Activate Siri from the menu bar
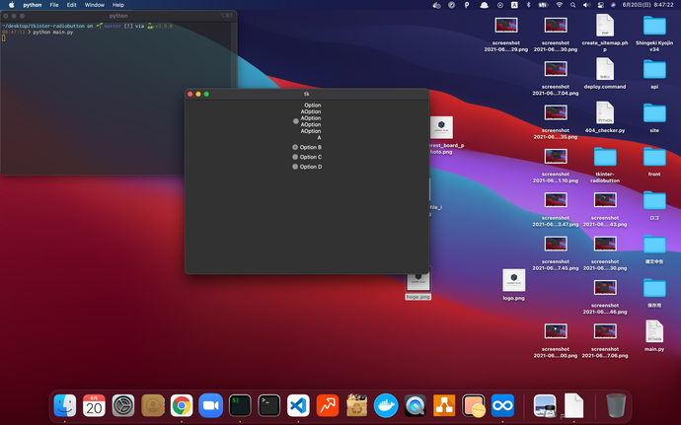Viewport: 681px width, 425px height. (613, 5)
